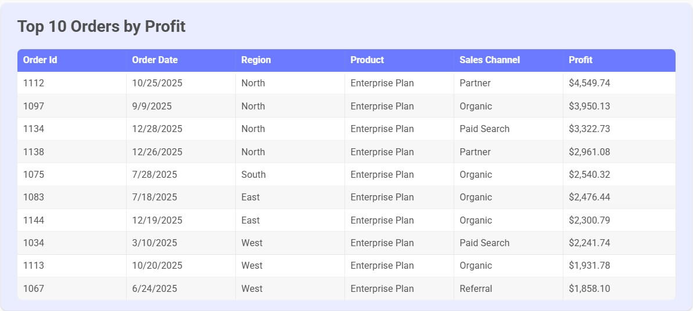Screen dimensions: 693x311
Task: Click West region in order 1113 row
Action: 252,265
